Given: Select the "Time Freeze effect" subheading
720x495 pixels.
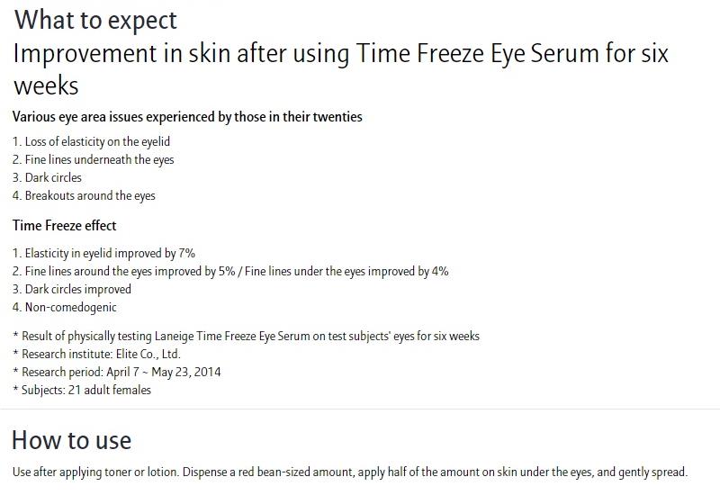Looking at the screenshot, I should [x=64, y=225].
